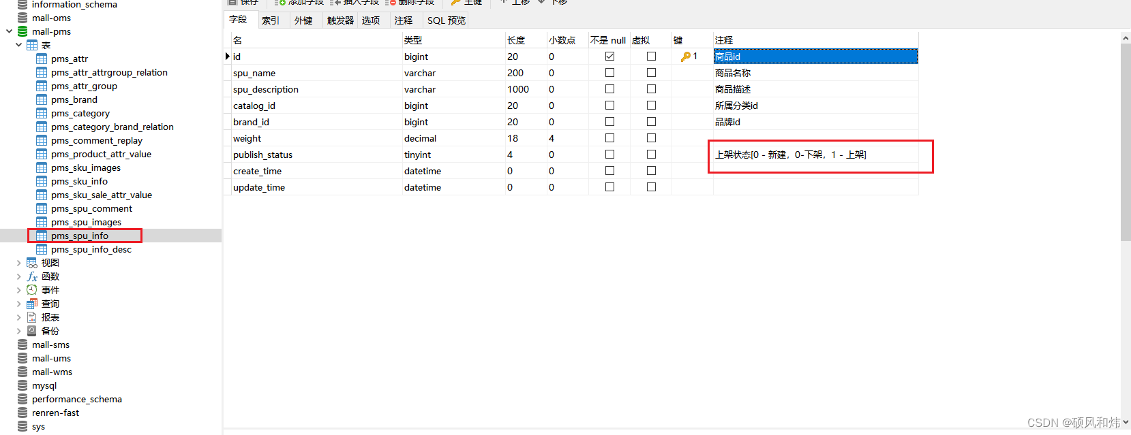The width and height of the screenshot is (1131, 435).
Task: Click the mall-wms database icon
Action: tap(22, 372)
